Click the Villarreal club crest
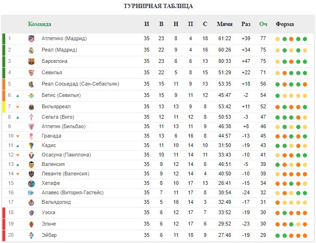The width and height of the screenshot is (316, 243). (31, 107)
